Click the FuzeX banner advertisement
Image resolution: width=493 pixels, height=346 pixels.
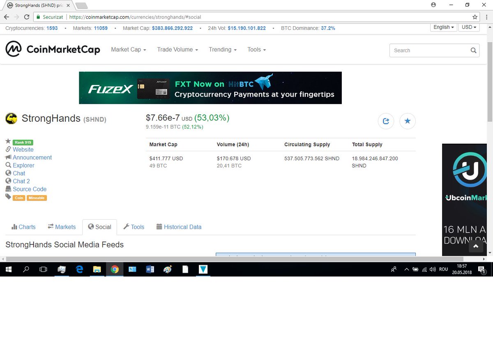pos(210,88)
